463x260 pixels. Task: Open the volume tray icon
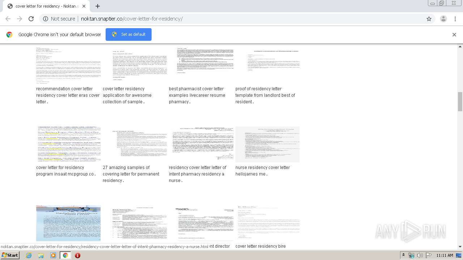[x=420, y=255]
